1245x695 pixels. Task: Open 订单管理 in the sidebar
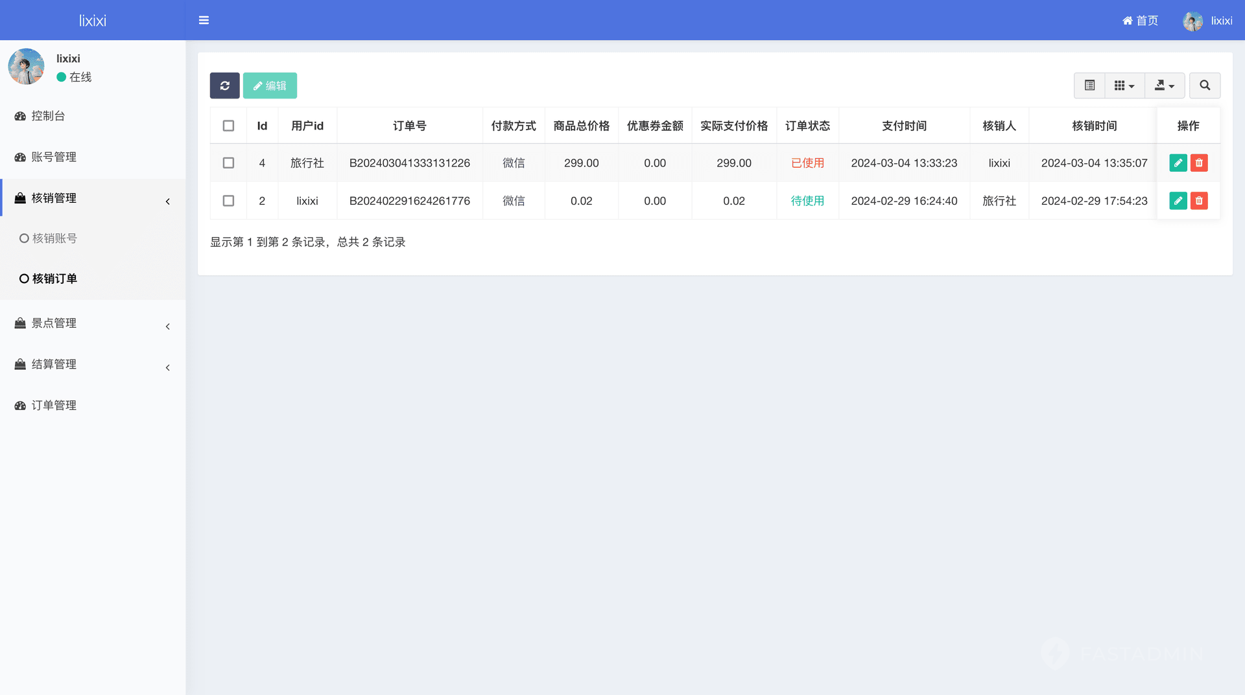(54, 405)
